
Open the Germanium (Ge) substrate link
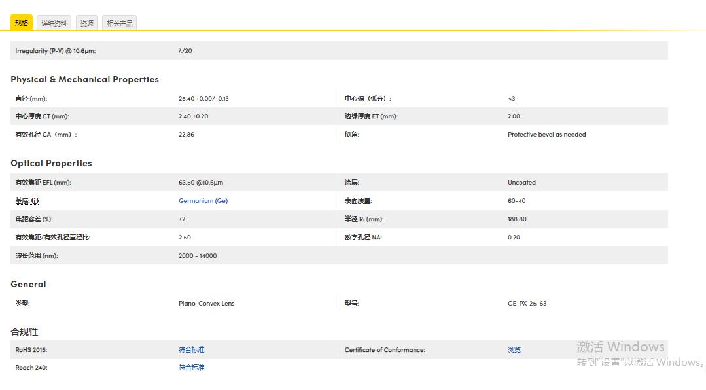click(203, 200)
